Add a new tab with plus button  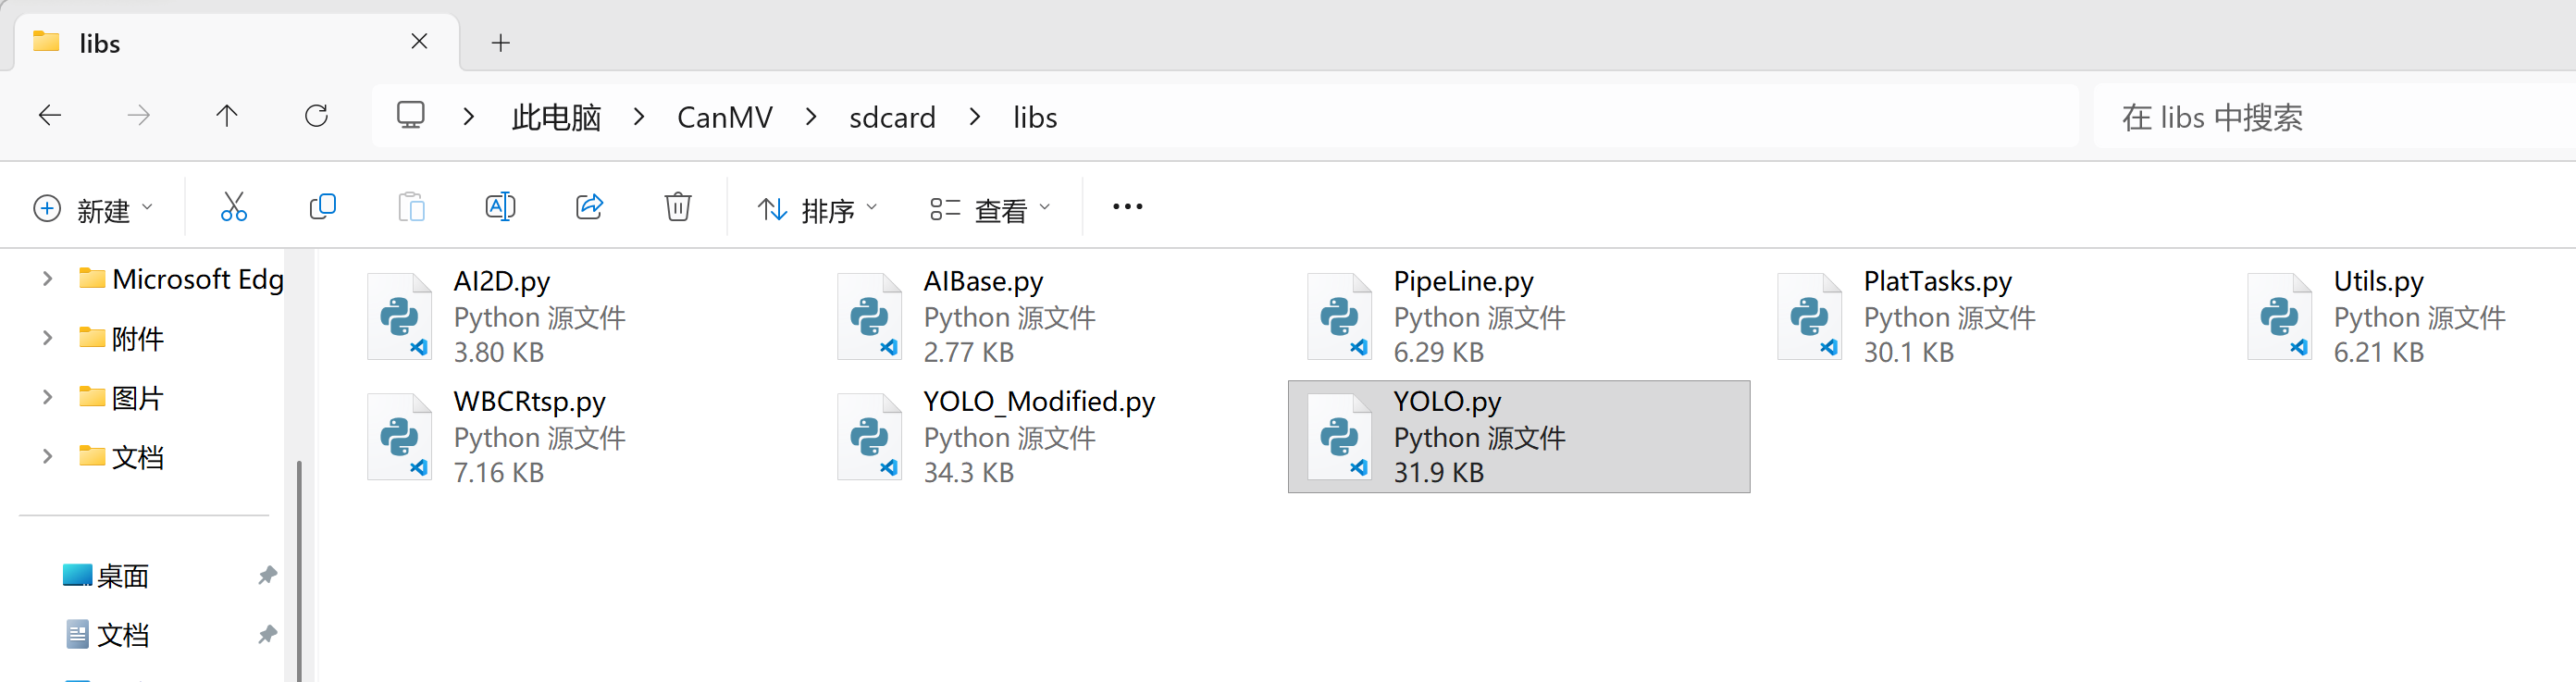[x=501, y=42]
